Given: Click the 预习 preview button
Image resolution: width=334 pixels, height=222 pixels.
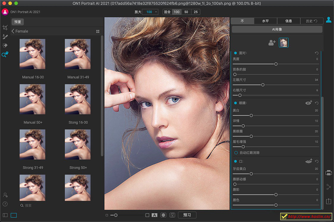Looking at the screenshot, I should tap(187, 215).
